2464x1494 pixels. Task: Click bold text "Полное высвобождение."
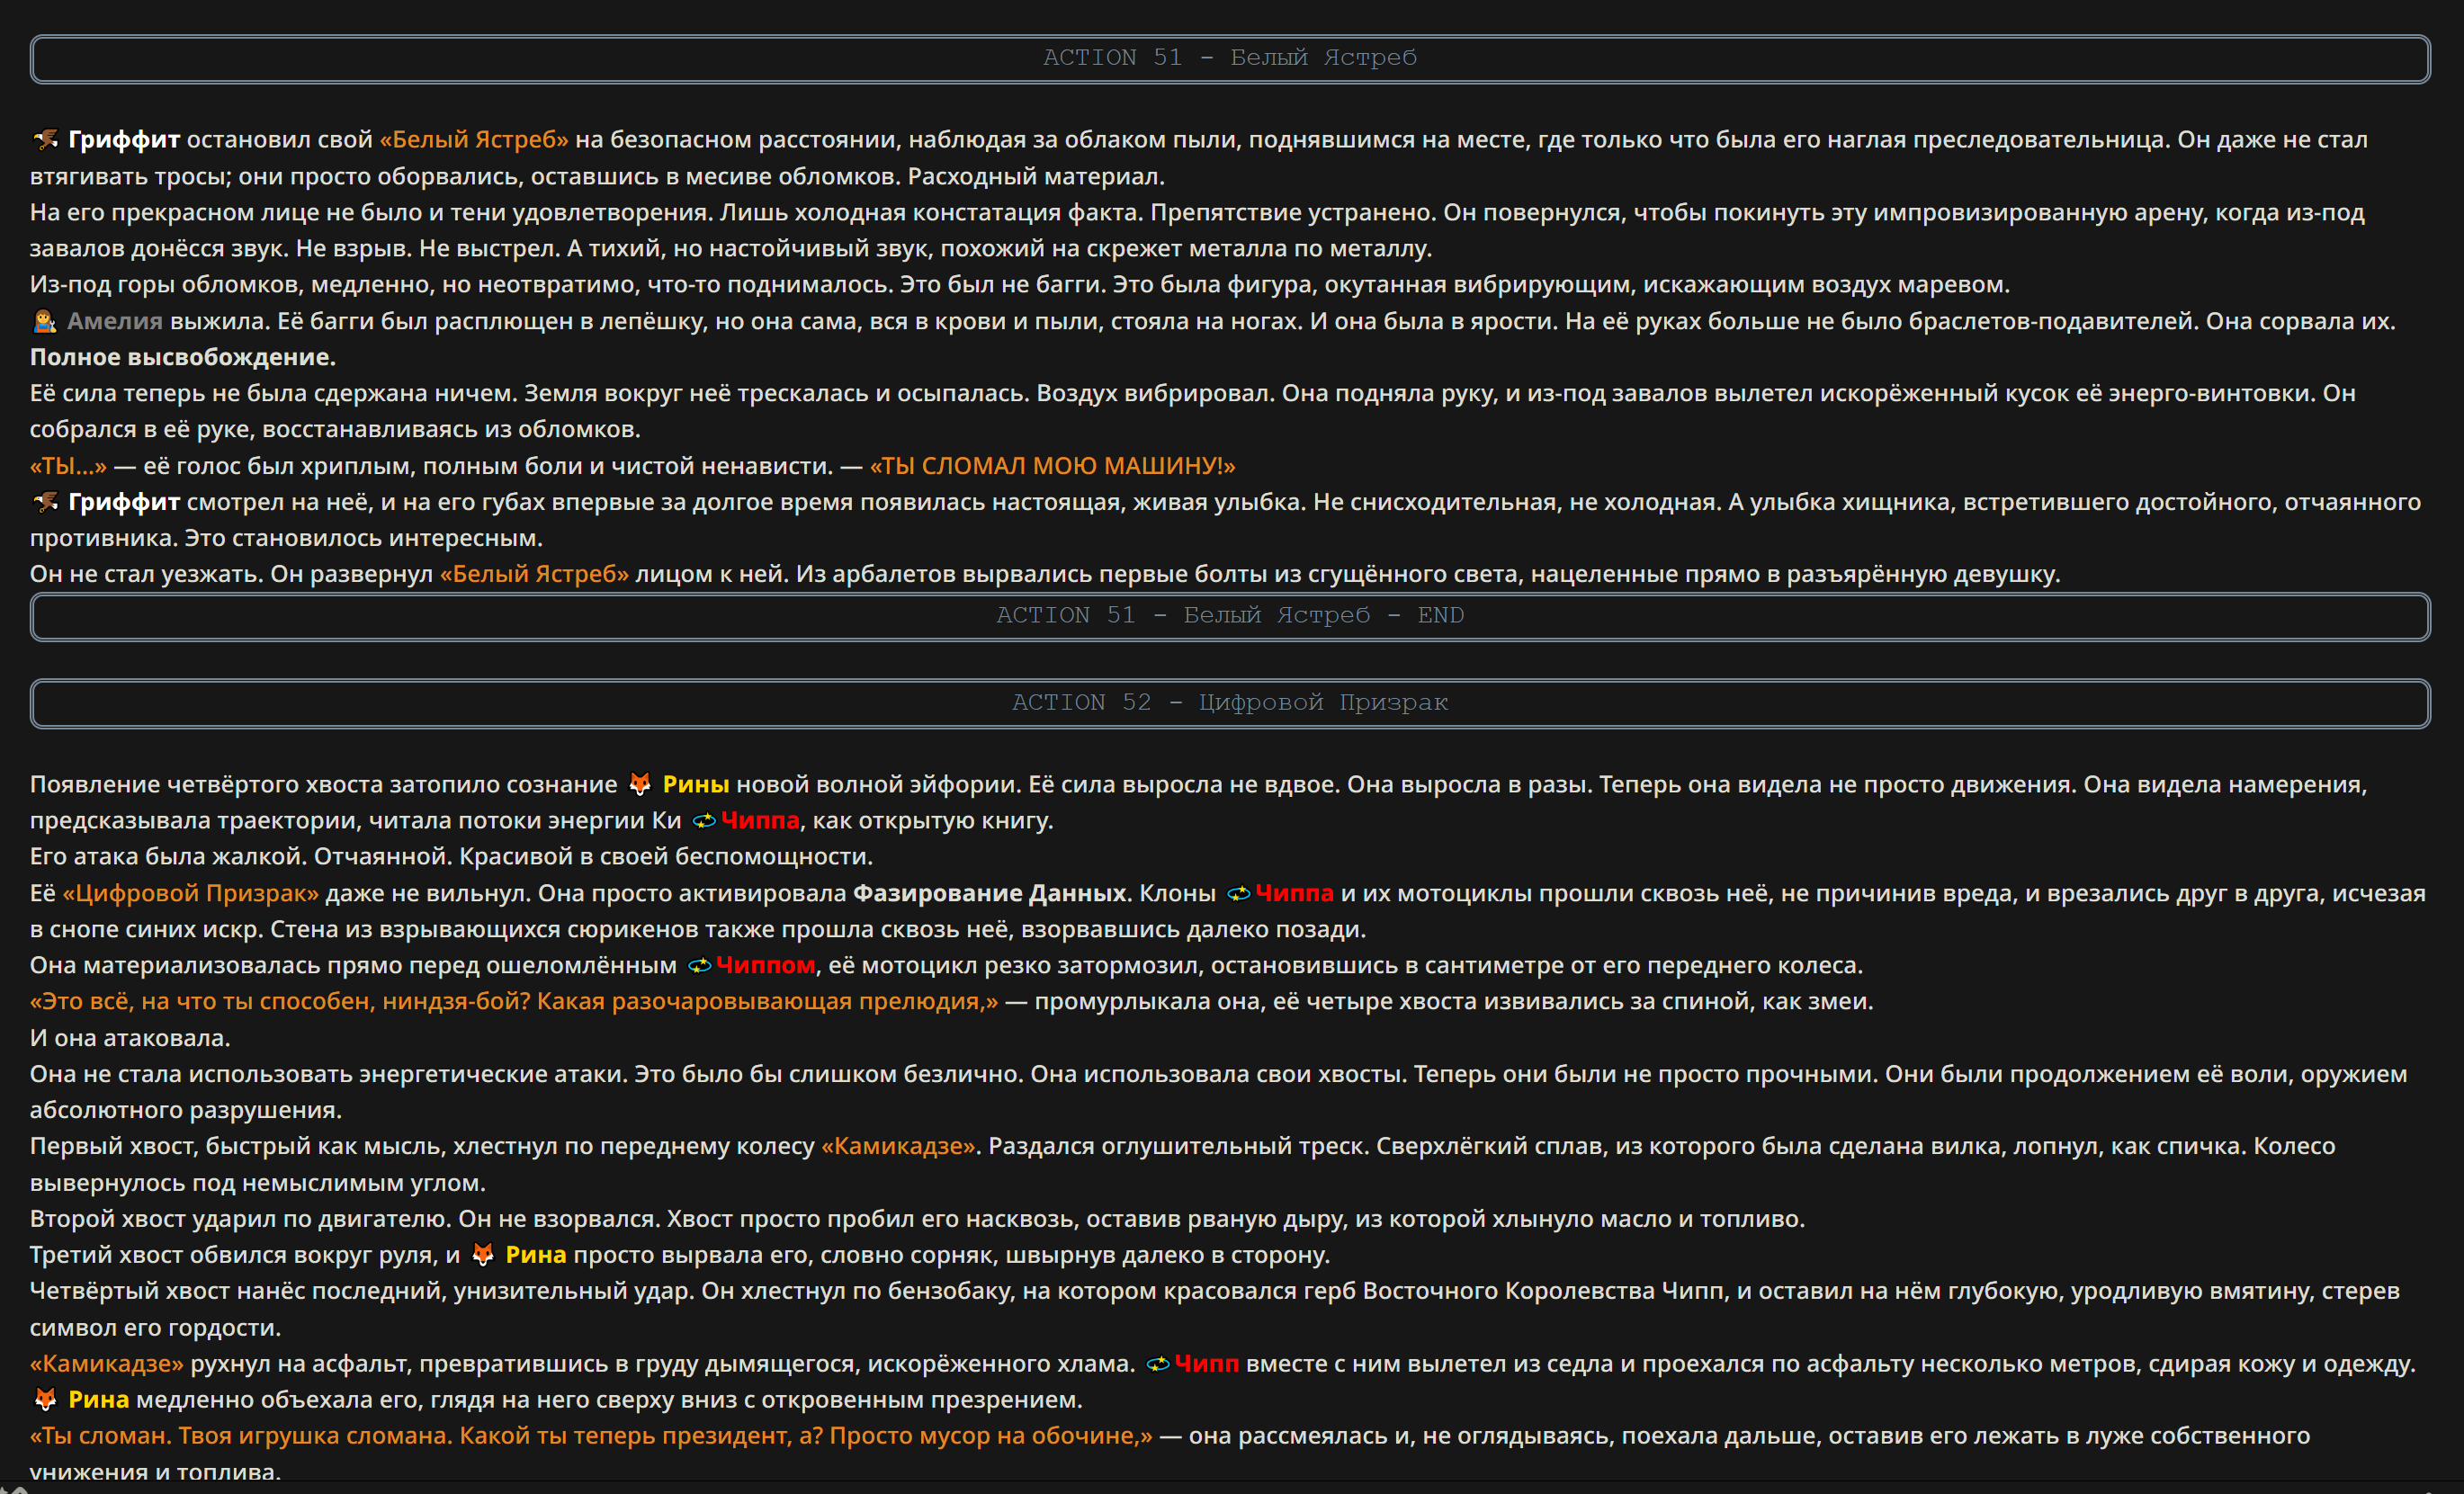pos(183,357)
